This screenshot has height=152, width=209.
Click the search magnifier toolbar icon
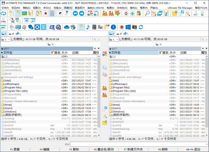(x=147, y=13)
